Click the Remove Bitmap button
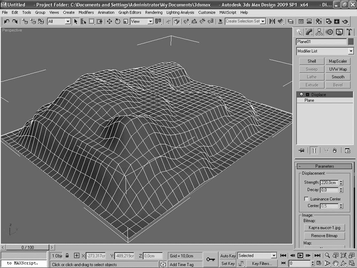Screen dimensions: 357x268 [x=324, y=236]
